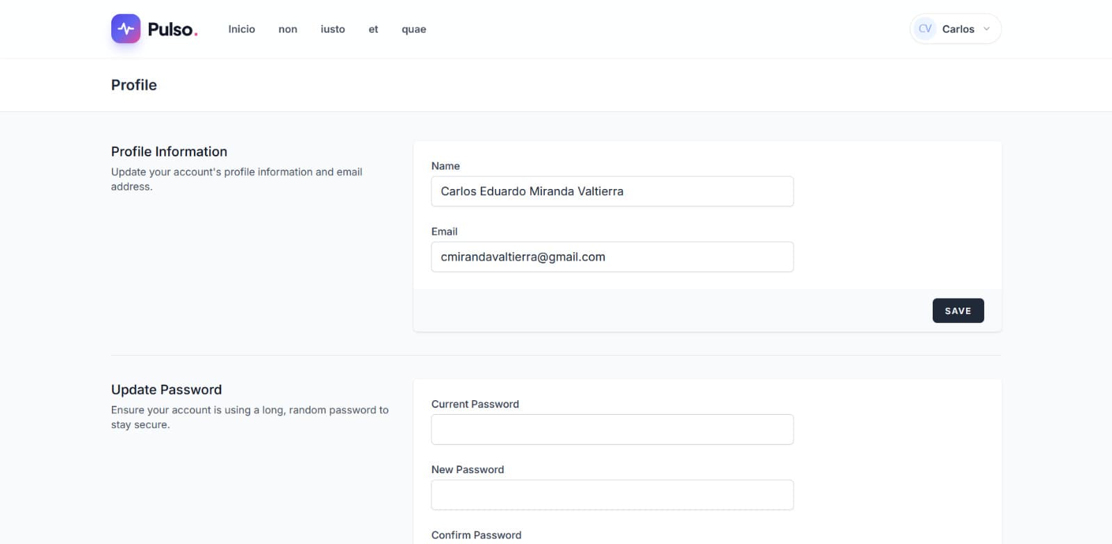Click the Update Password heading
Viewport: 1112px width, 544px height.
[x=166, y=390]
